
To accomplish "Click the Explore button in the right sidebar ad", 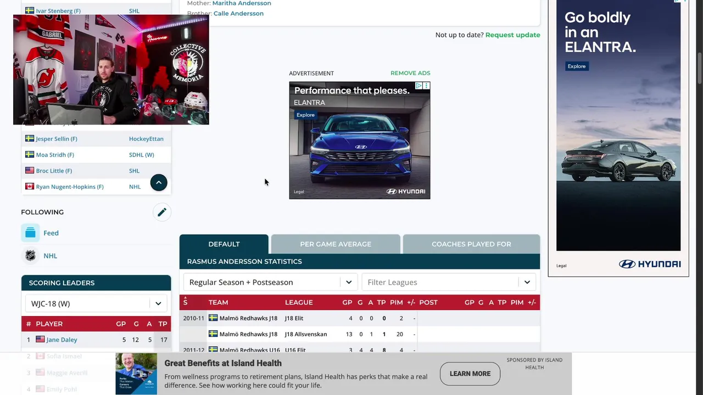I will [577, 66].
